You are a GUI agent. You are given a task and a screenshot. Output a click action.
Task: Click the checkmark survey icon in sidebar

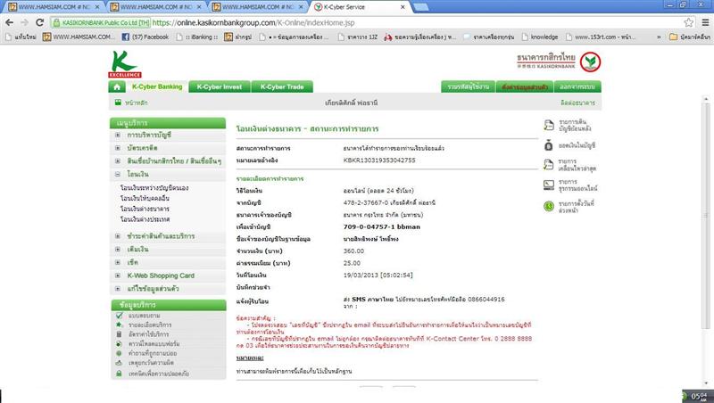click(120, 316)
